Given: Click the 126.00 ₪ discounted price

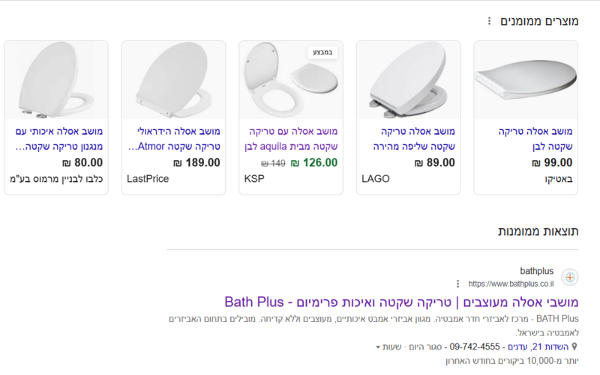Looking at the screenshot, I should click(314, 163).
